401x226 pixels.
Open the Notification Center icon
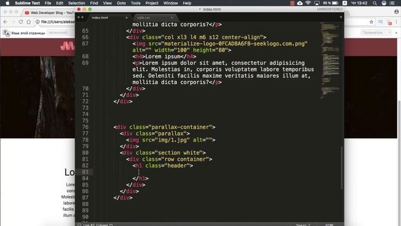pos(393,3)
